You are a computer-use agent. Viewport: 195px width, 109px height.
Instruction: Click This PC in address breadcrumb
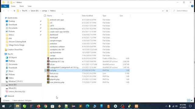[25, 11]
